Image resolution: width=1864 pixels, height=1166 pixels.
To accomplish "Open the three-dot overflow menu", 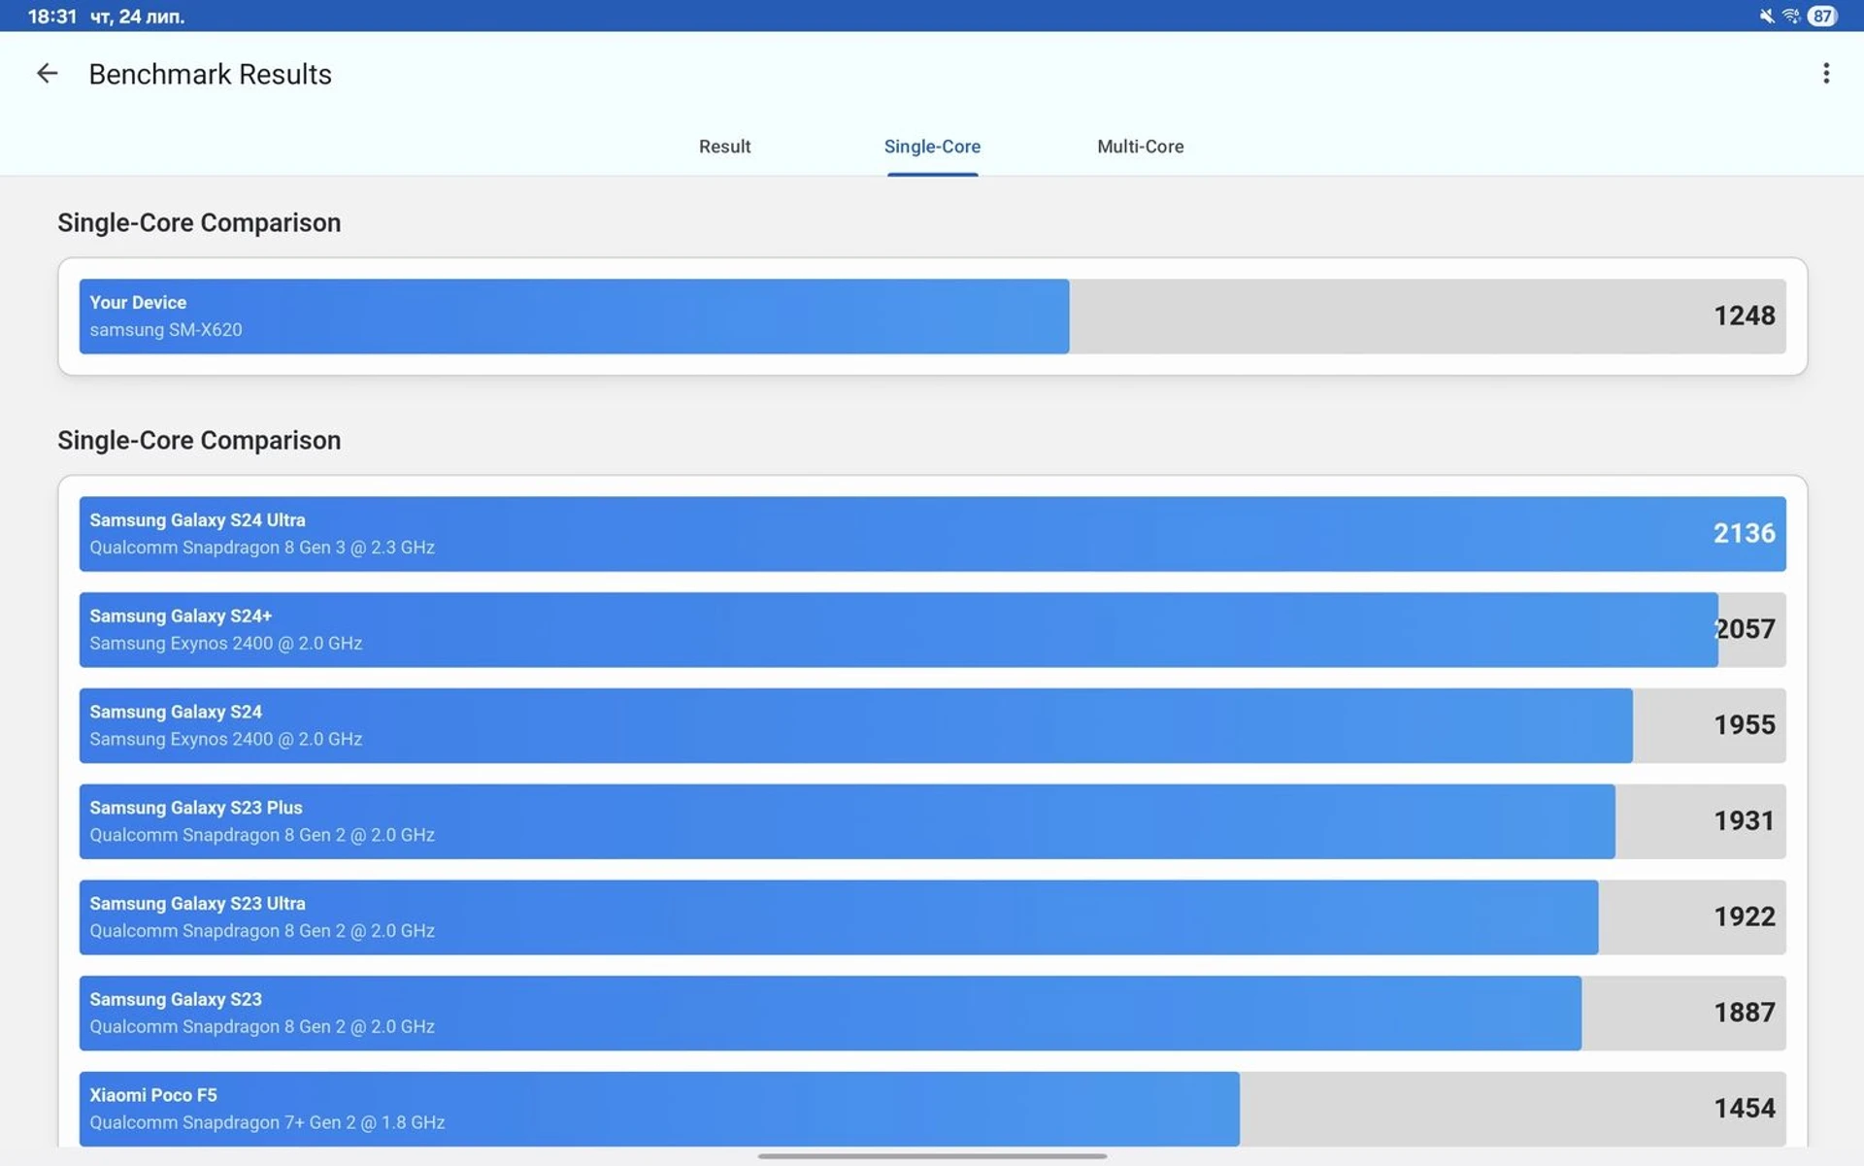I will coord(1825,74).
